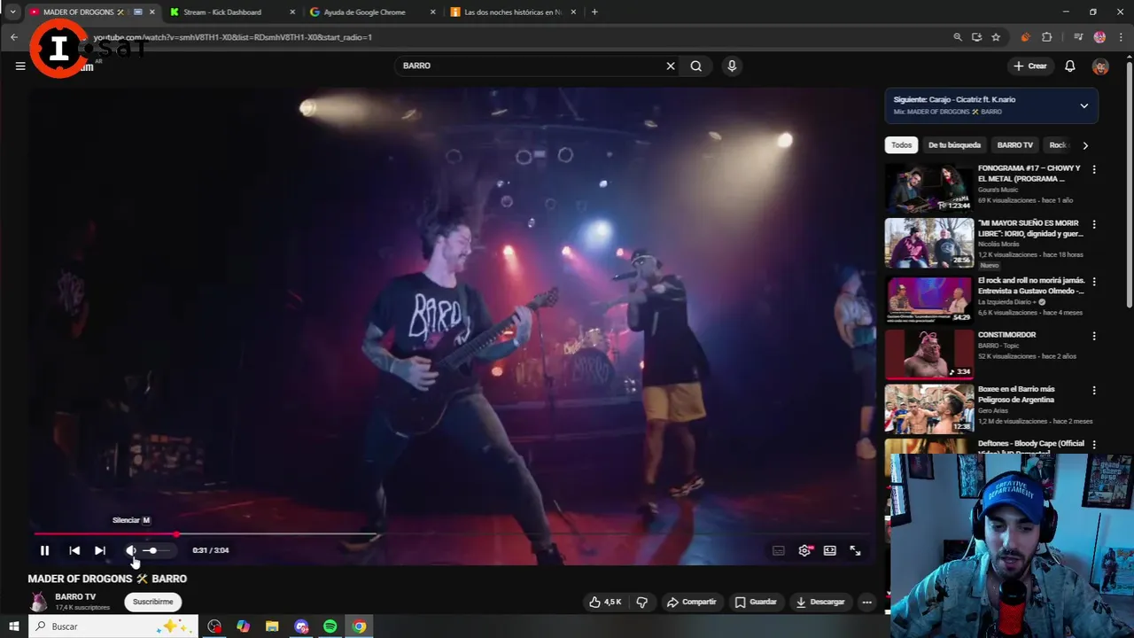Open the YouTube account avatar menu
Image resolution: width=1134 pixels, height=638 pixels.
tap(1100, 66)
